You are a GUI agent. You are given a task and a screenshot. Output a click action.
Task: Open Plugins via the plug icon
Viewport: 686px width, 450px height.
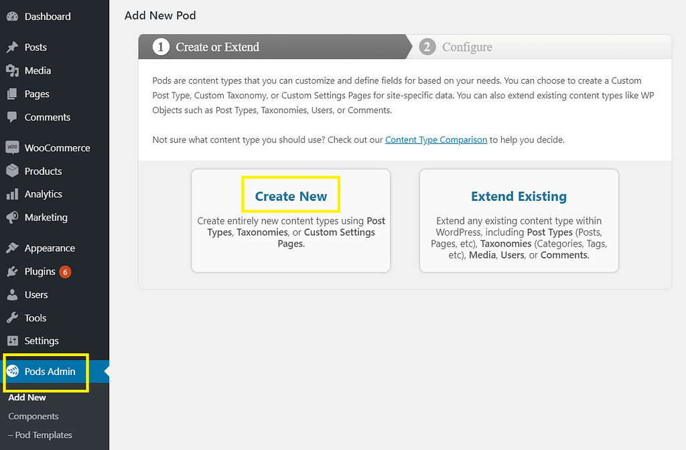[12, 271]
